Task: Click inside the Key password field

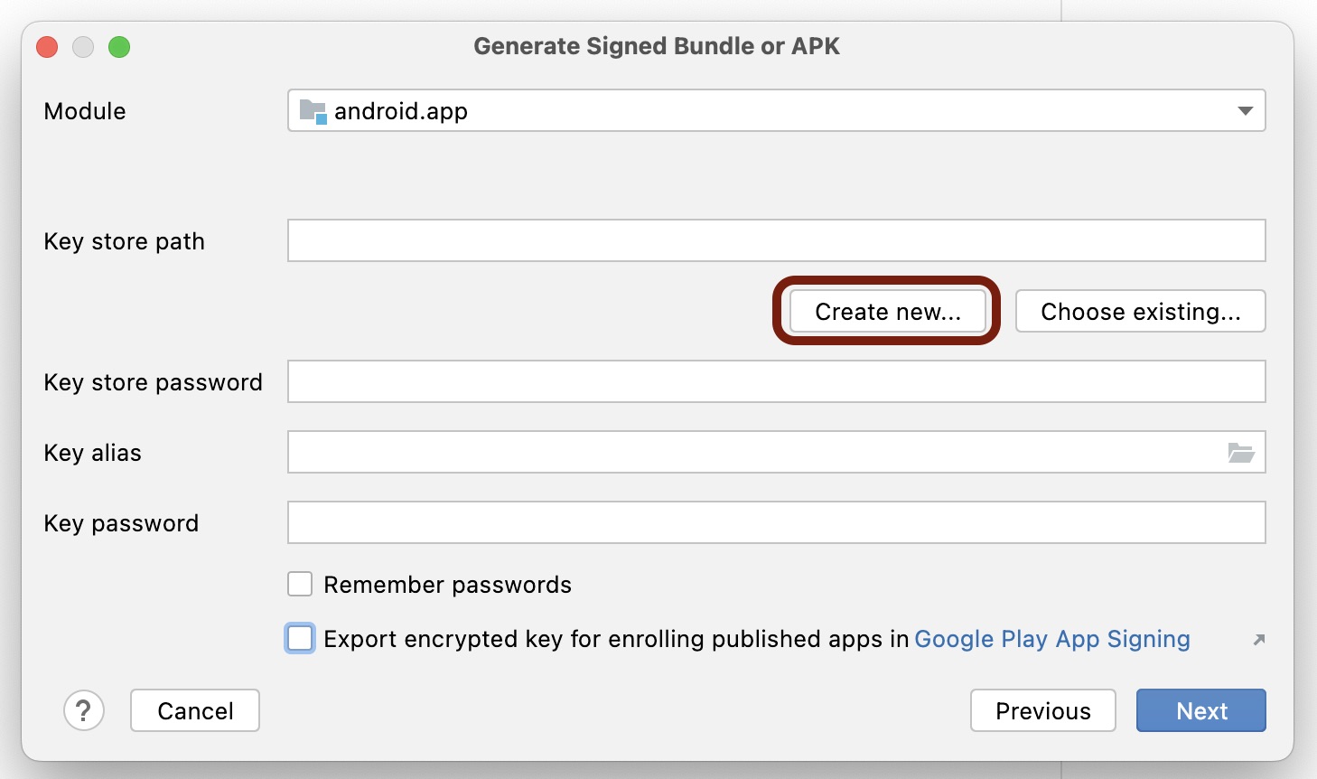Action: click(775, 522)
